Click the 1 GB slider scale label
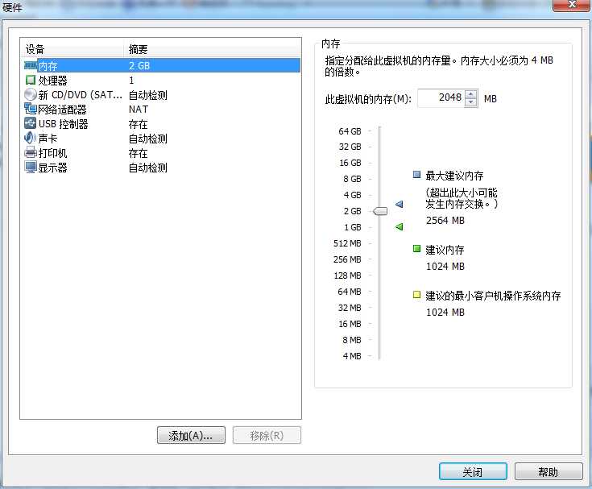The image size is (592, 489). pyautogui.click(x=353, y=227)
